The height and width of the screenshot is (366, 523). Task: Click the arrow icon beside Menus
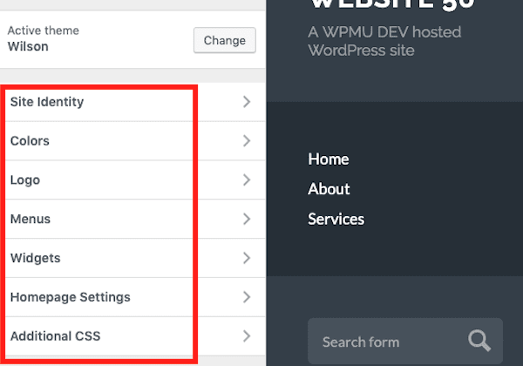[x=247, y=219]
